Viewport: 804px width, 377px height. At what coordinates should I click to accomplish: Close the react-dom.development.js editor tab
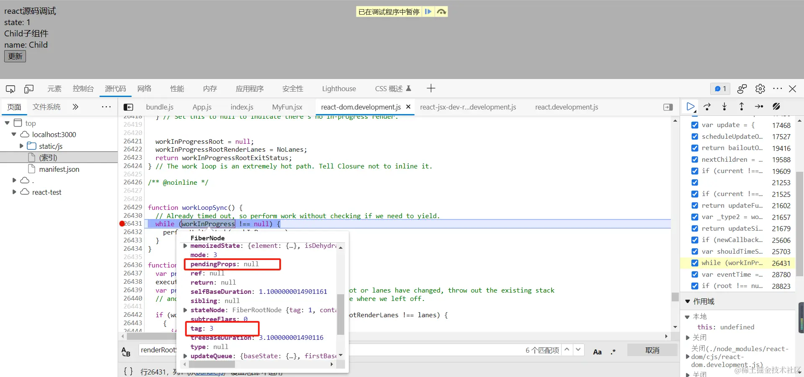coord(408,107)
